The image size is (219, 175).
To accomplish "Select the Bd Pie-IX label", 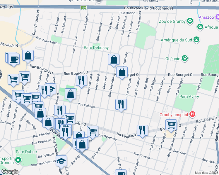I will tap(96, 153).
